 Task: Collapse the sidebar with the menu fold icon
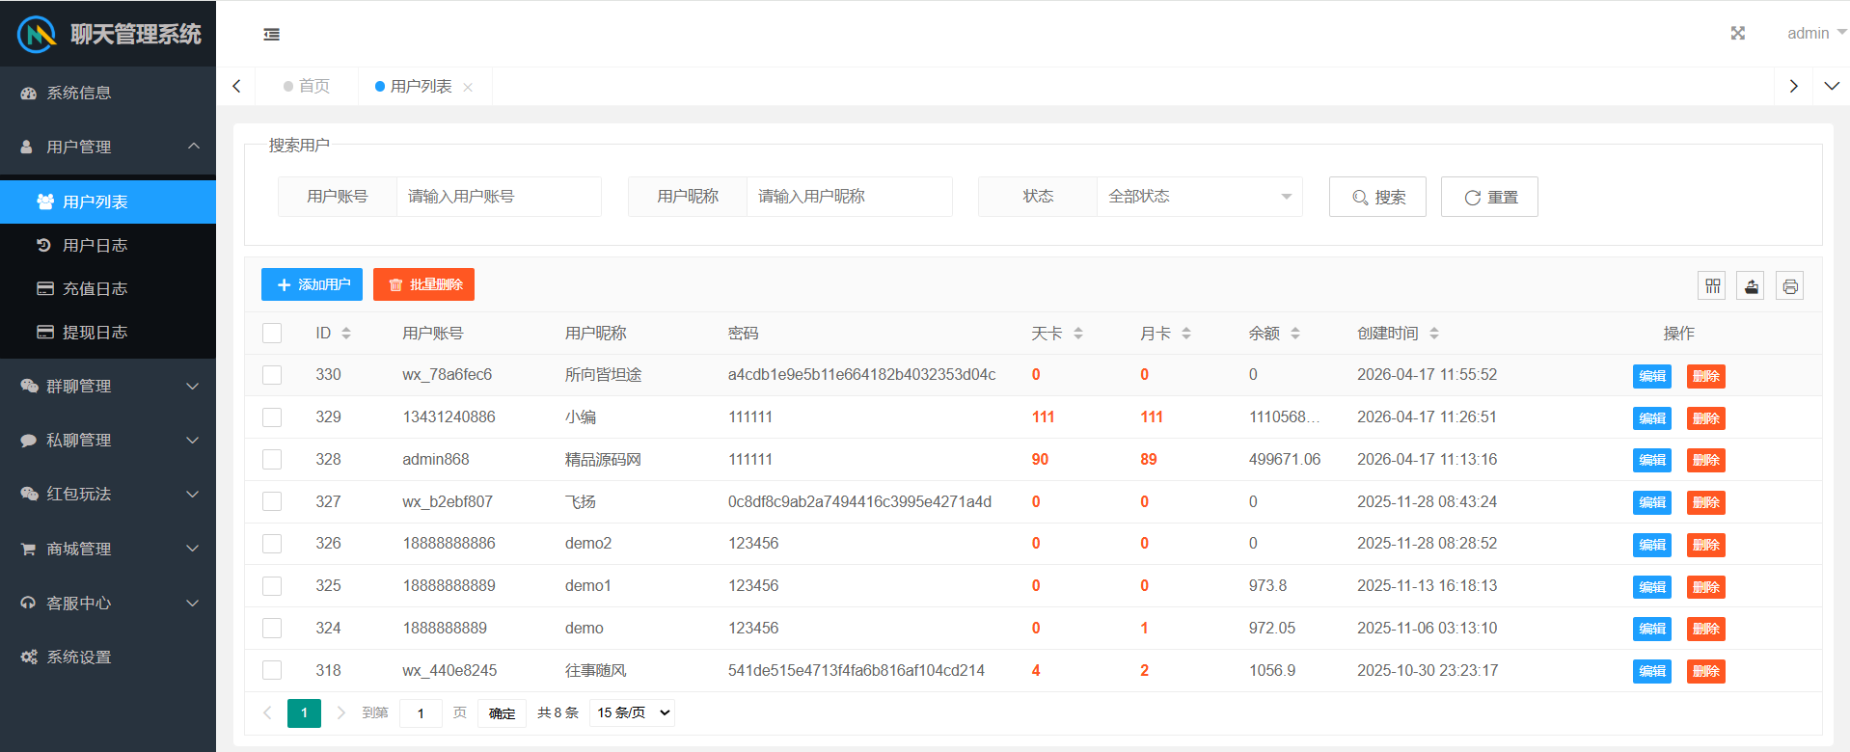(x=272, y=35)
